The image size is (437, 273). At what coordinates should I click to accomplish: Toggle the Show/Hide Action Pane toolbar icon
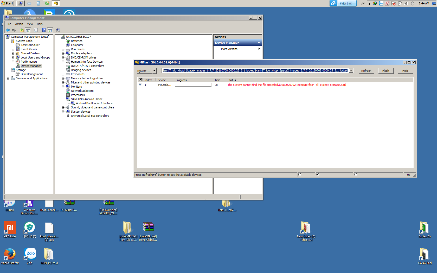pyautogui.click(x=50, y=30)
